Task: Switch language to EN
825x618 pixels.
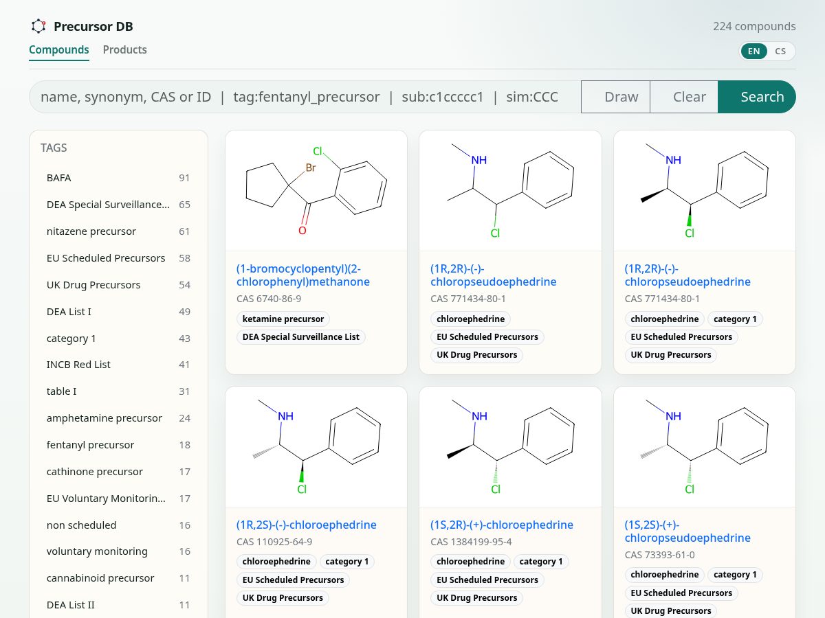Action: coord(754,51)
